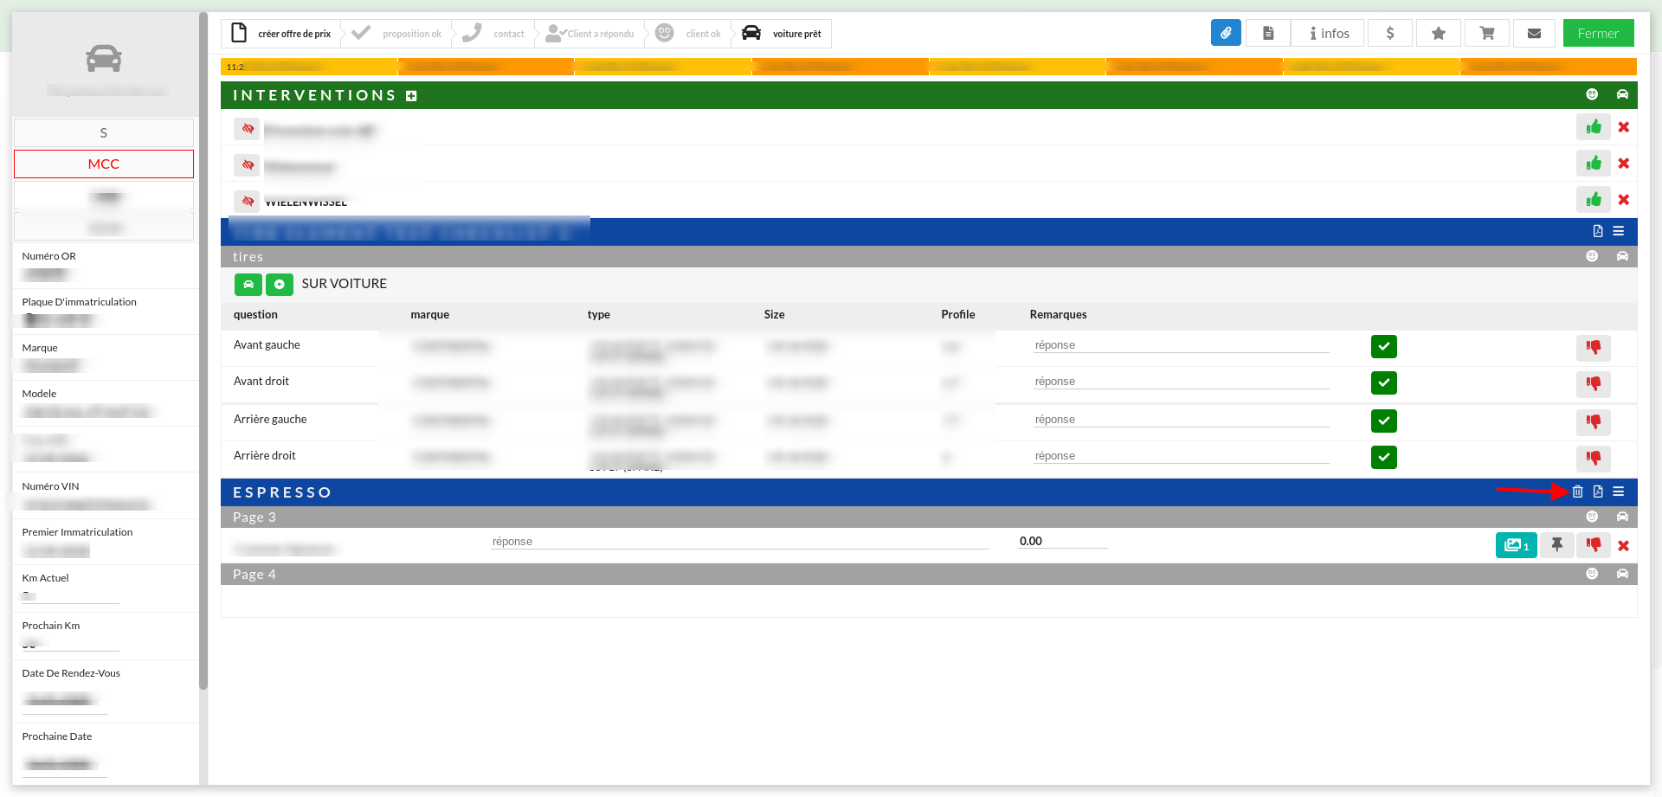Thumbs down Arrière droit tire
Viewport: 1662px width, 797px height.
[x=1594, y=459]
